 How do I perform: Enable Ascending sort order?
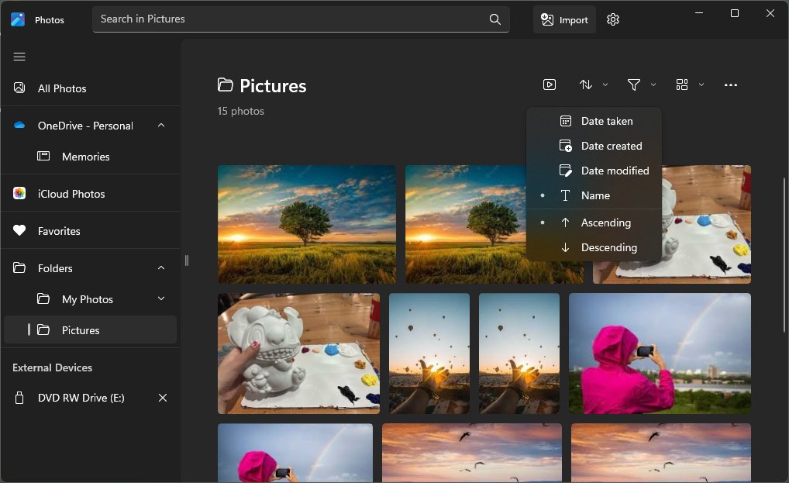(605, 223)
